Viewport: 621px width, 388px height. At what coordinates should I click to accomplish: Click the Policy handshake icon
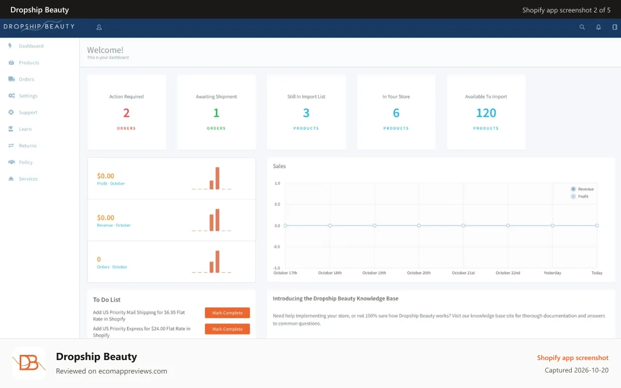point(11,161)
